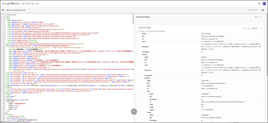The width and height of the screenshot is (268, 123).
Task: Click the Google logo in the header
Action: (x=6, y=3)
